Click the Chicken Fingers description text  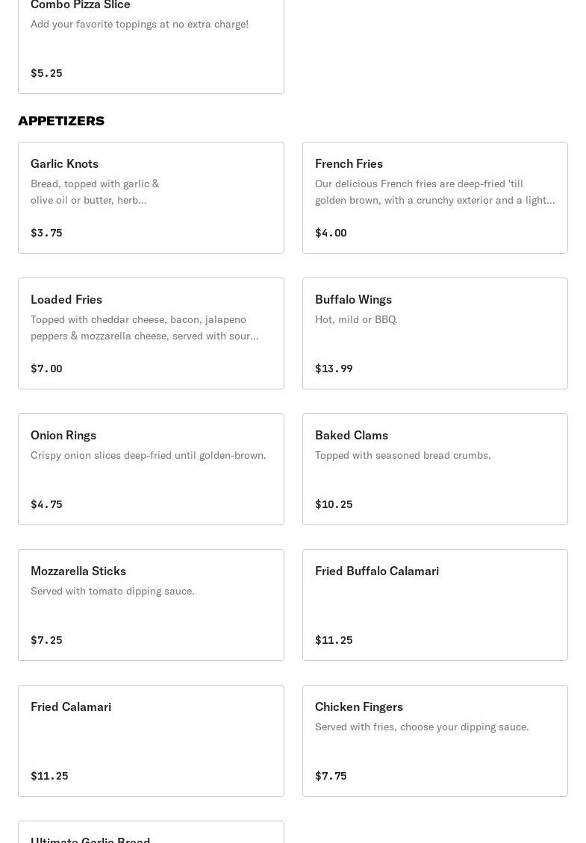coord(422,727)
